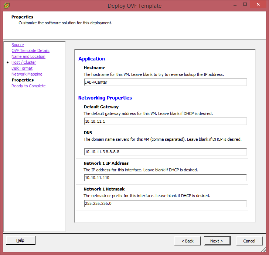Screen dimensions: 269x255
Task: Click the Network 1 Netmask field
Action: pyautogui.click(x=165, y=203)
